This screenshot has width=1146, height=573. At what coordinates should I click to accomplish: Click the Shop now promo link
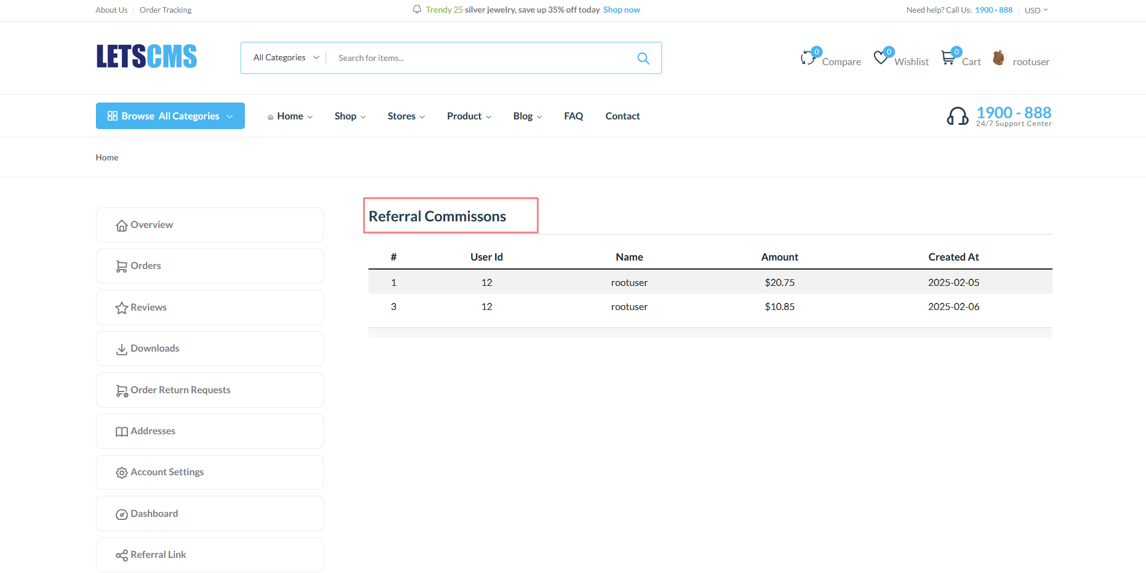tap(621, 10)
